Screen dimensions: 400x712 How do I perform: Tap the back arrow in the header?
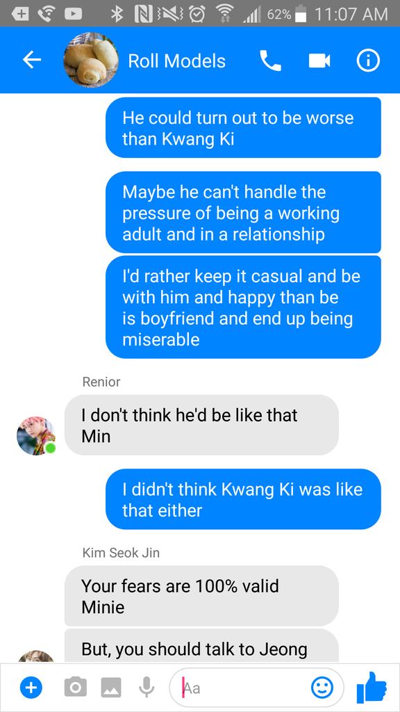32,60
